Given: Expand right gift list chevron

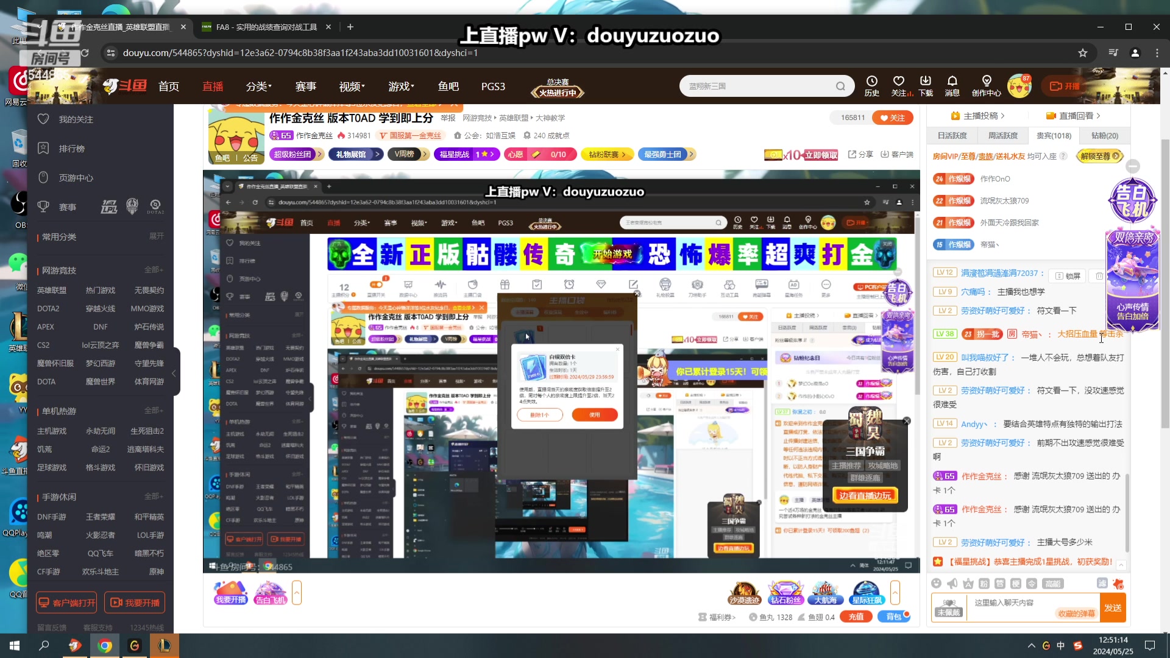Looking at the screenshot, I should pos(895,593).
